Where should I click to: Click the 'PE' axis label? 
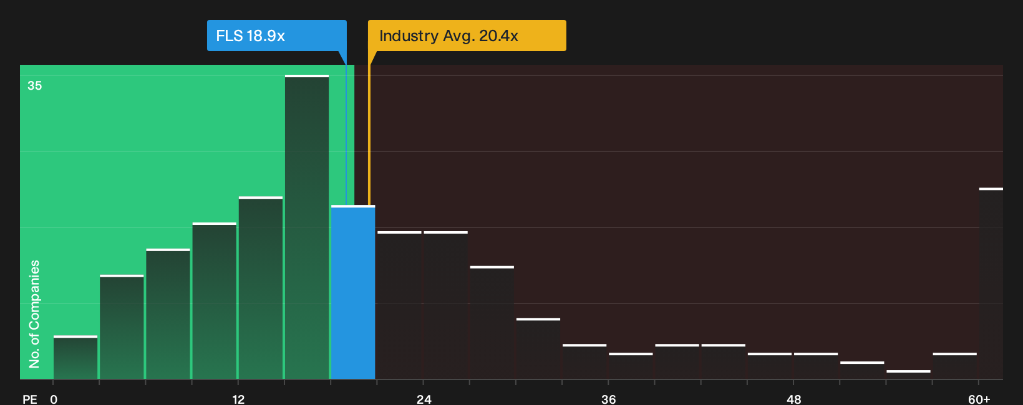30,399
